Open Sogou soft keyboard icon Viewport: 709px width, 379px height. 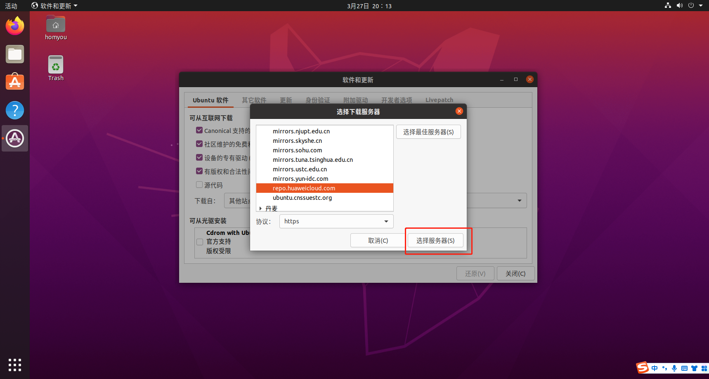pos(684,368)
